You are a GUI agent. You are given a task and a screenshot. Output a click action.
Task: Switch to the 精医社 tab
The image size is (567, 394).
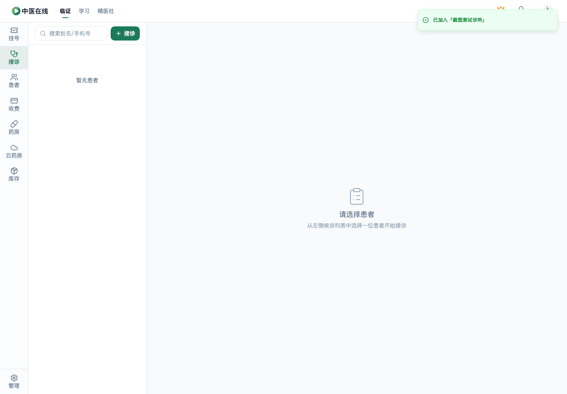[106, 11]
